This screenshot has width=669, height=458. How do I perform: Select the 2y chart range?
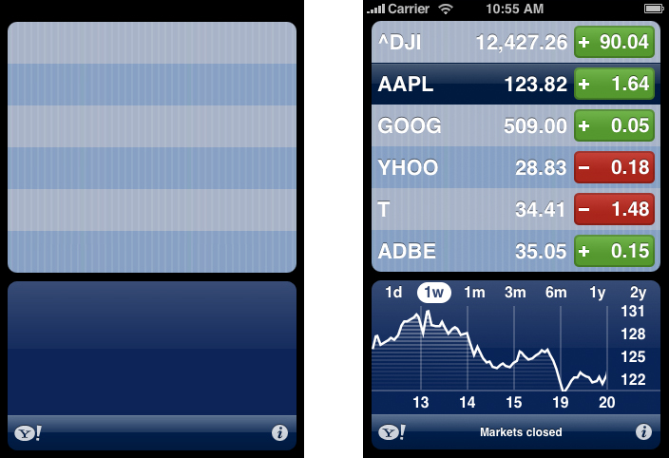point(638,293)
